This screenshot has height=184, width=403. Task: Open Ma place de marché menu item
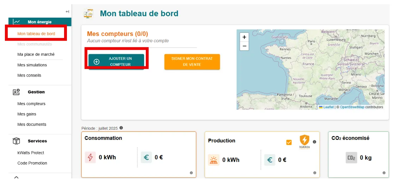36,55
